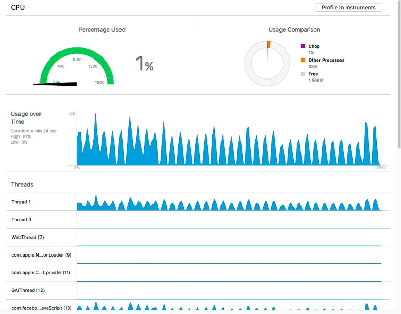Click the Other Processes 33% value
Viewport: 401px width, 314px height.
coord(313,67)
